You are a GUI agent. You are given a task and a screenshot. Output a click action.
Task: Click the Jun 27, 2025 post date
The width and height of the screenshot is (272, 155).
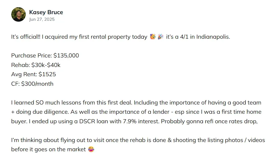[42, 19]
